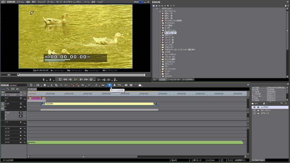The image size is (290, 163).
Task: Click the redo arrow in timeline toolbar
Action: tap(89, 85)
